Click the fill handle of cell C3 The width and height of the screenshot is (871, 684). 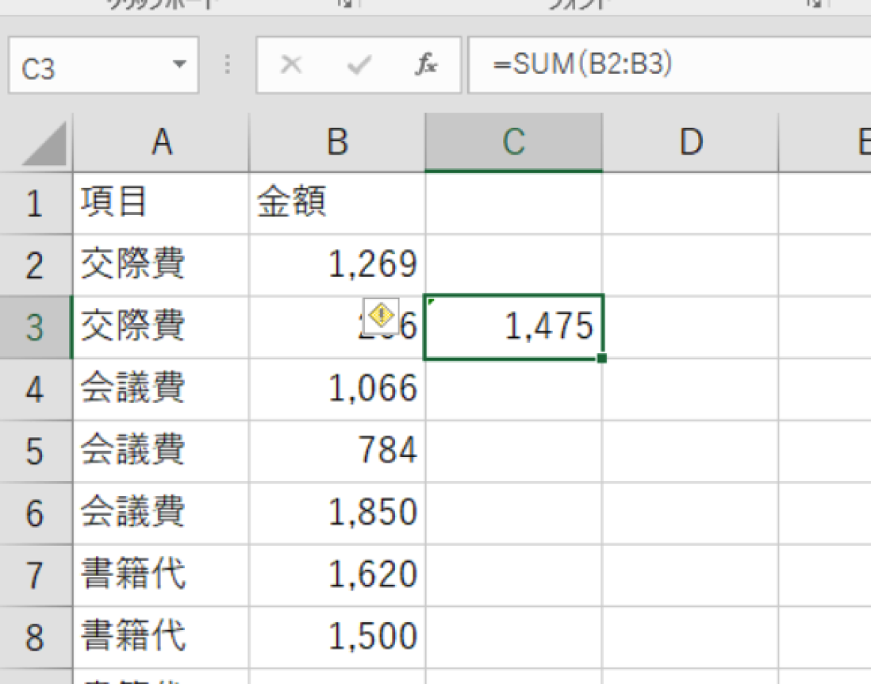602,359
